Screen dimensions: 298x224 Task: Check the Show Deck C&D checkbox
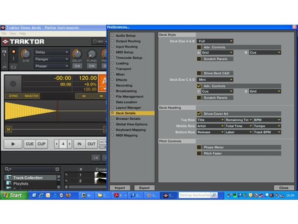[x=199, y=73]
